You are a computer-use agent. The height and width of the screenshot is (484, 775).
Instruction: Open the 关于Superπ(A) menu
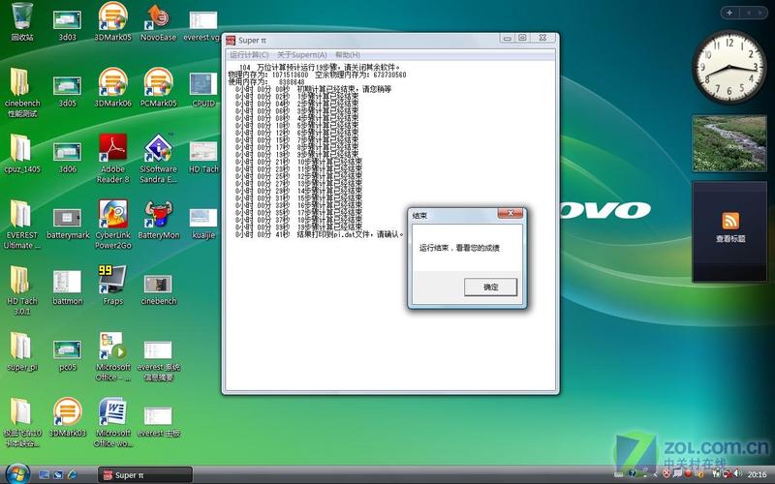(301, 55)
